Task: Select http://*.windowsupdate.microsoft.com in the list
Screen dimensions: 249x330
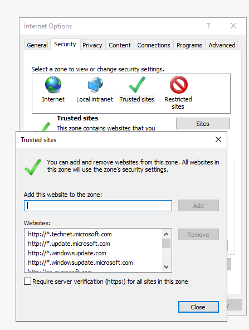Action: pos(80,263)
